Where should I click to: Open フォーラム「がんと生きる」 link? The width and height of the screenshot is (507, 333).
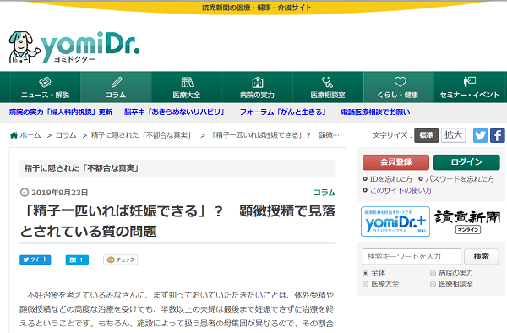283,112
